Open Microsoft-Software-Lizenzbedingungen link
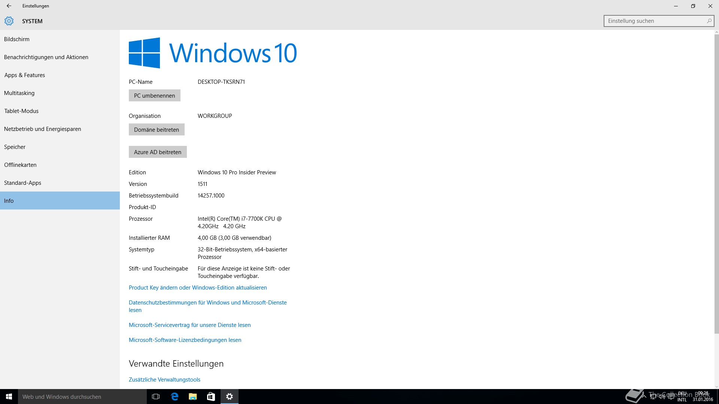Screen dimensions: 719x404 [x=185, y=340]
